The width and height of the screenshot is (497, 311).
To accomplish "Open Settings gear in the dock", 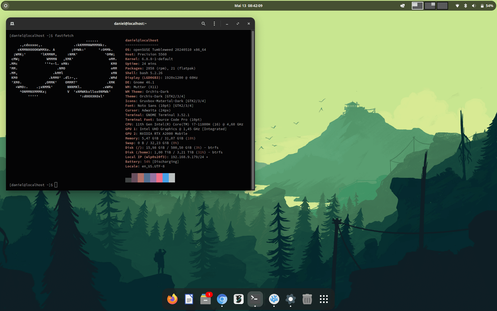I will 290,299.
